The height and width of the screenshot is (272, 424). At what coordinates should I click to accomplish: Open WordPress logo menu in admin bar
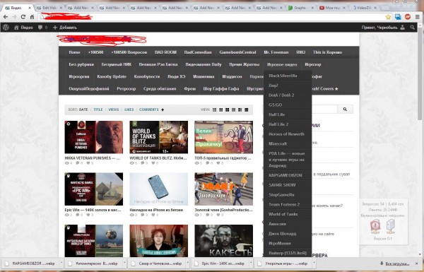[6, 28]
